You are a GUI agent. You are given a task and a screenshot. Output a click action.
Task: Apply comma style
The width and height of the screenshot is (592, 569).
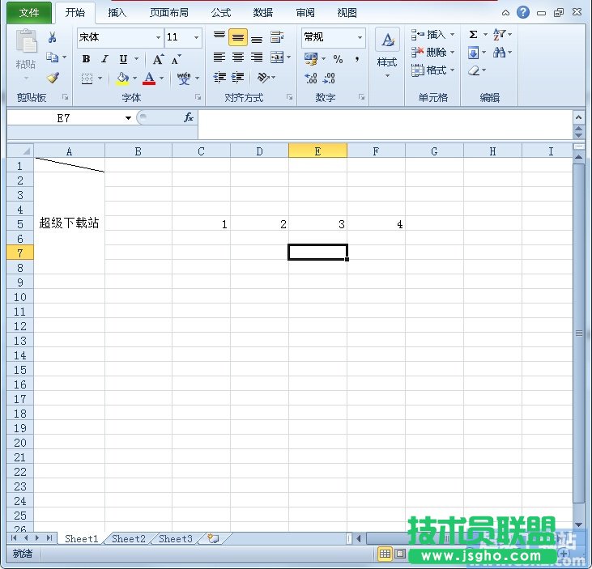click(x=357, y=59)
